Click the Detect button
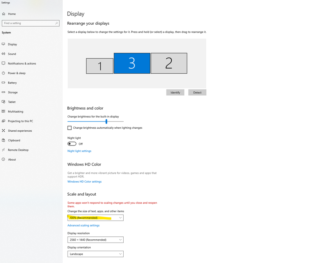Viewport: 329px width, 263px height. (x=197, y=92)
